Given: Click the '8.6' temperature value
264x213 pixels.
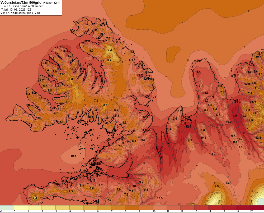Looking at the screenshot, I should [x=203, y=130].
